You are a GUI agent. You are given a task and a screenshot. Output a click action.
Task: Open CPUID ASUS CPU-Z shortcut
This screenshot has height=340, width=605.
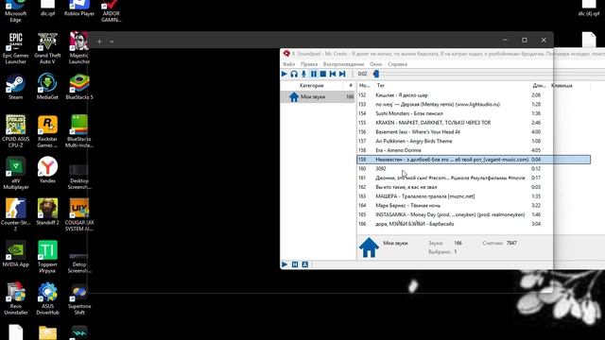15,131
